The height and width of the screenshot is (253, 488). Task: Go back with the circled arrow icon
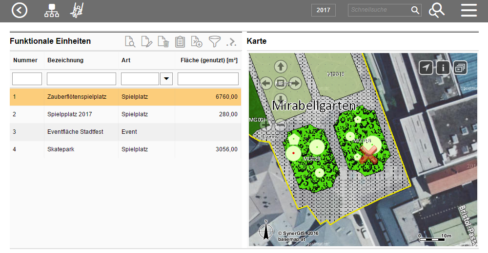(20, 10)
